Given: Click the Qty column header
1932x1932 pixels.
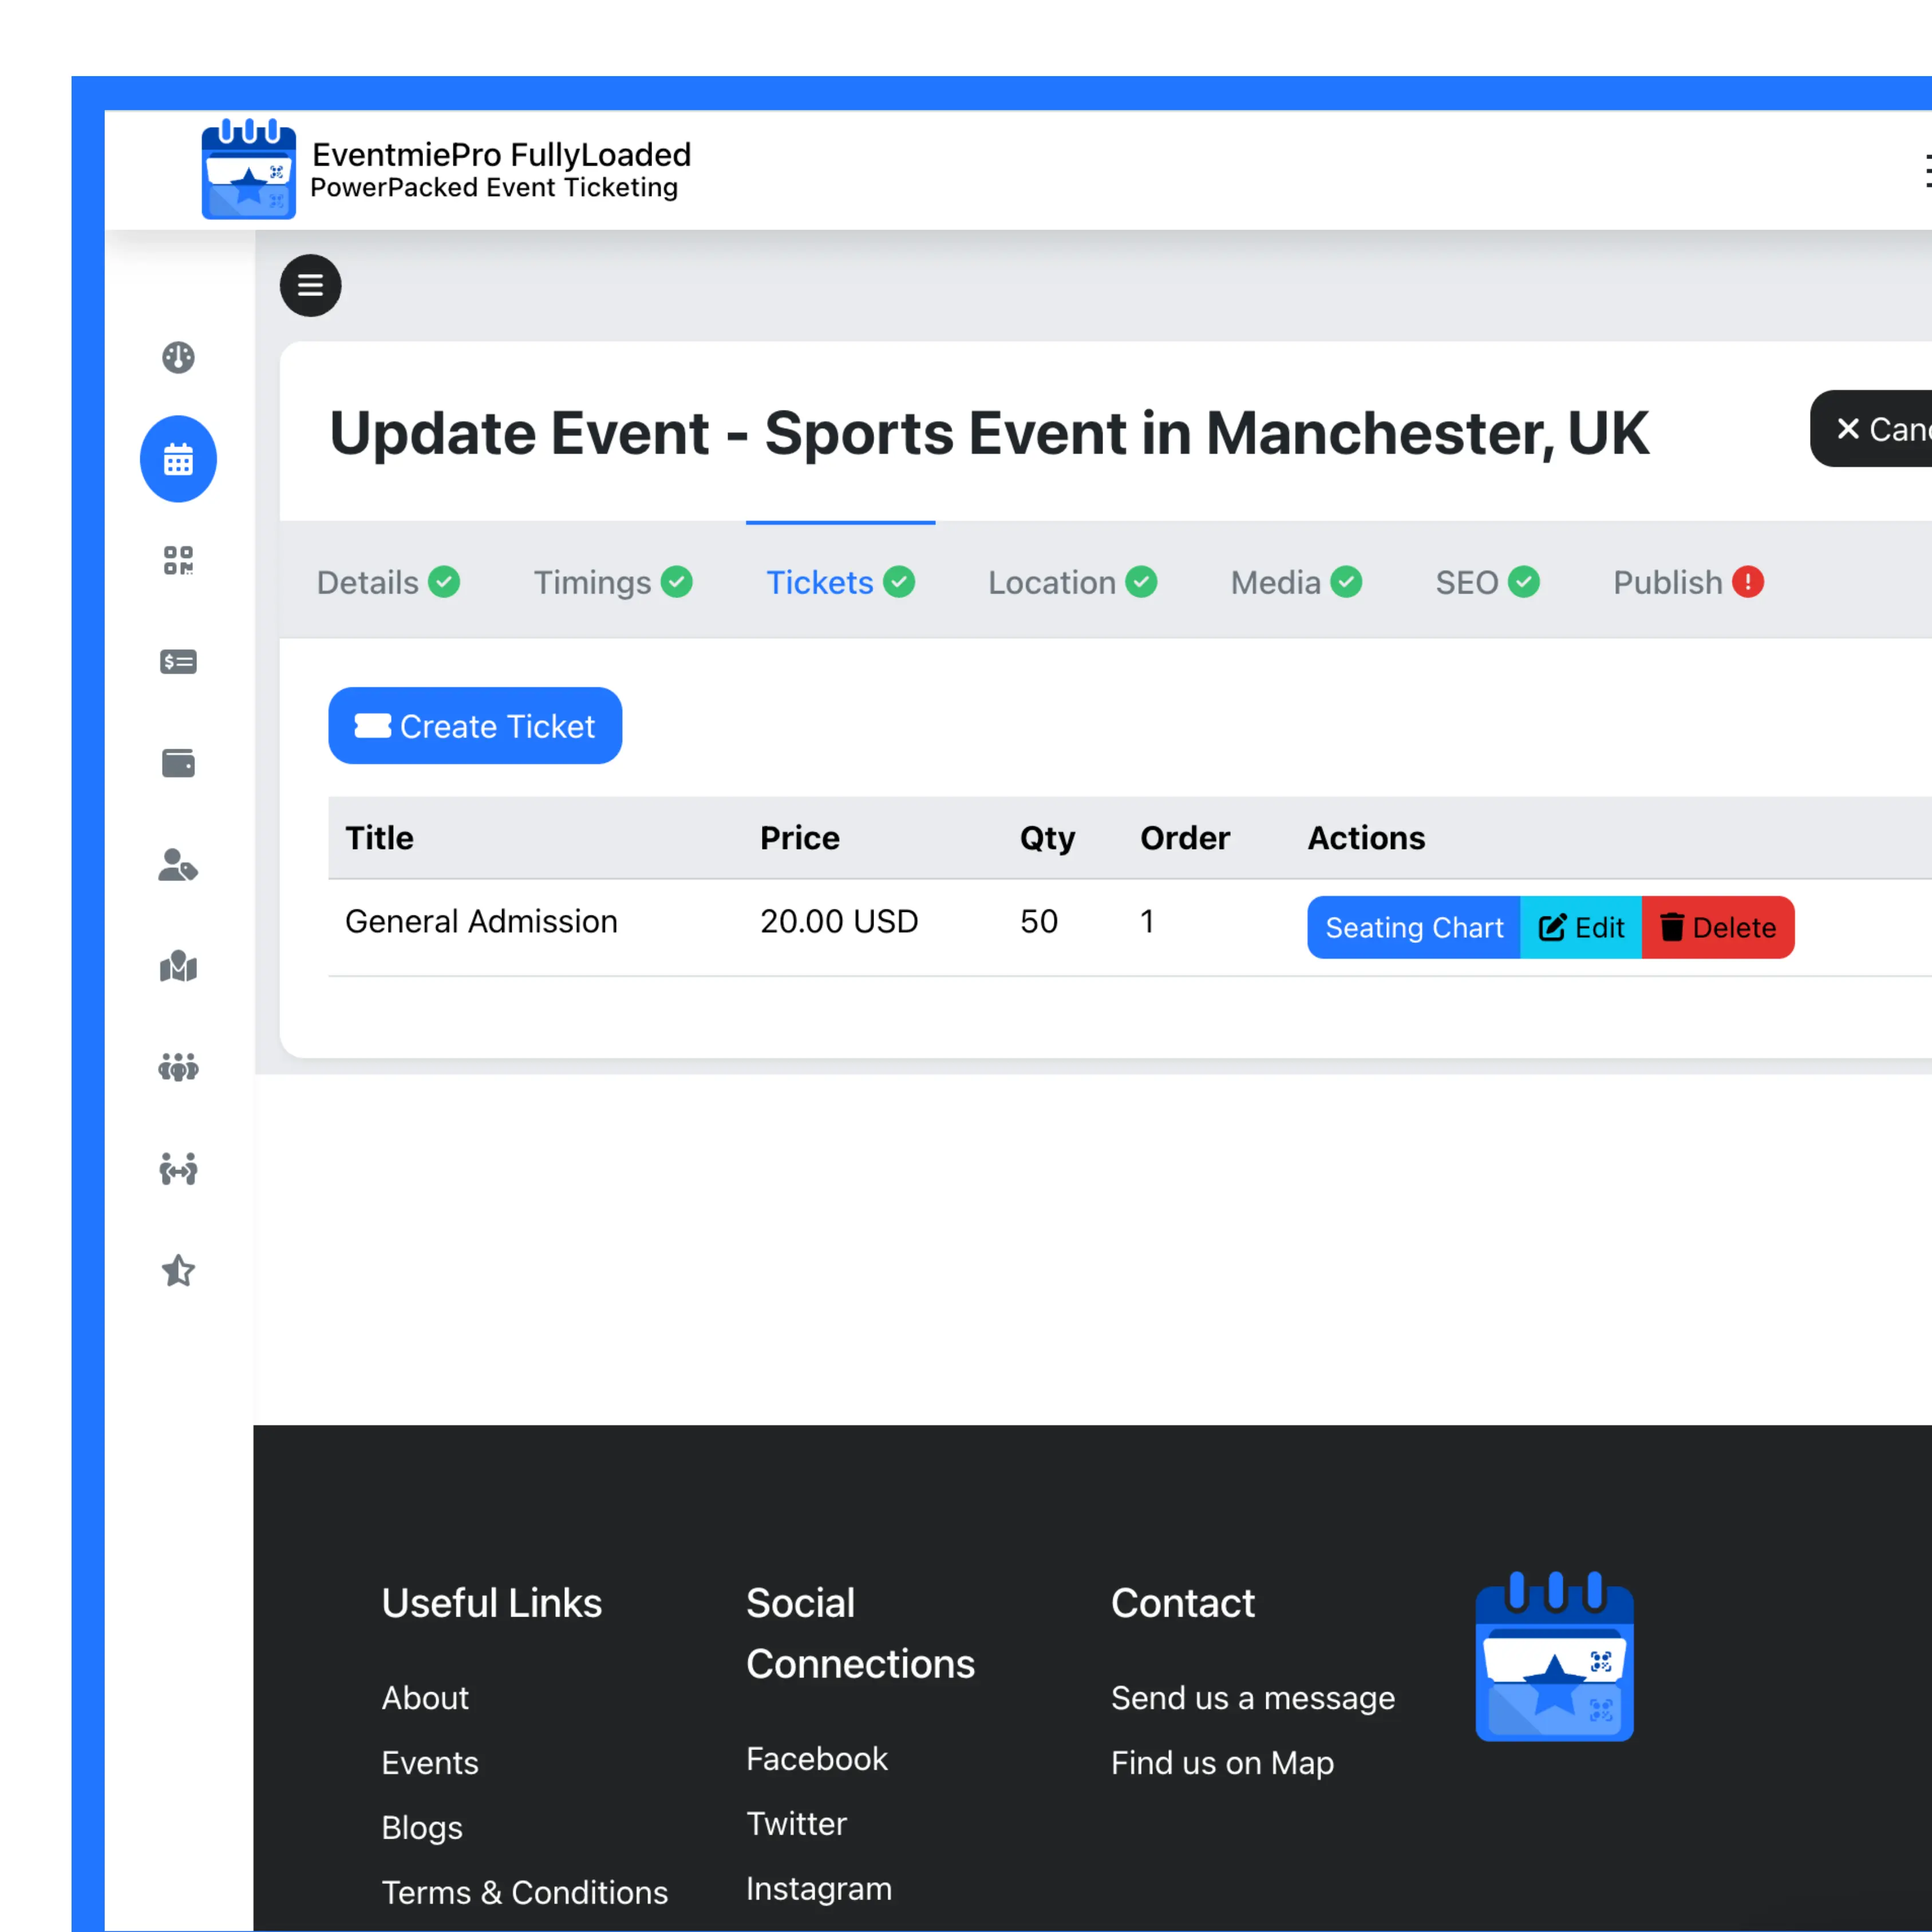Looking at the screenshot, I should 1047,838.
